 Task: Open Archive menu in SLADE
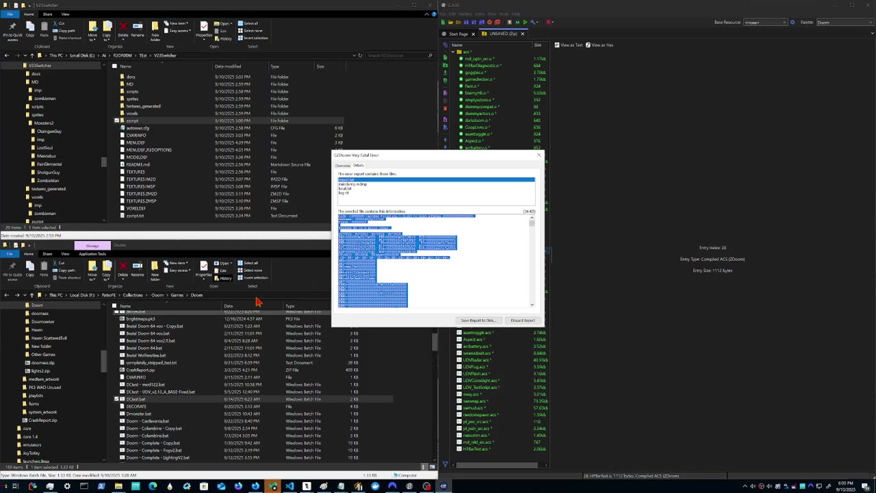point(465,14)
